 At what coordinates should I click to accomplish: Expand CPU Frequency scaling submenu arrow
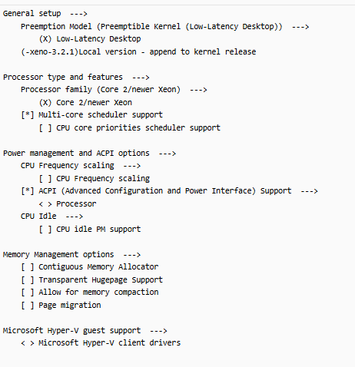click(131, 166)
